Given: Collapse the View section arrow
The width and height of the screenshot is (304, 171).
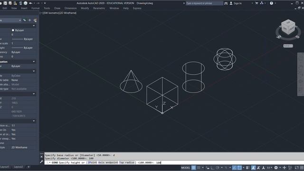Looking at the screenshot, I should point(34,94).
